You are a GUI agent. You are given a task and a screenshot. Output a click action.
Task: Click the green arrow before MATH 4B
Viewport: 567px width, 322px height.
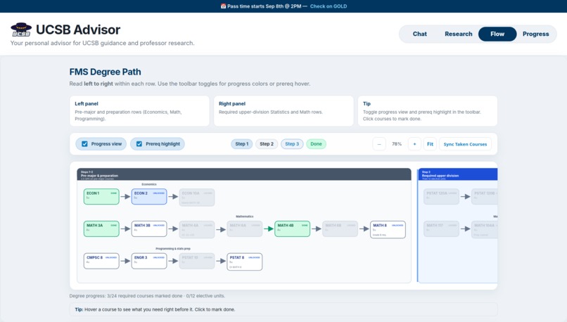[x=268, y=228]
